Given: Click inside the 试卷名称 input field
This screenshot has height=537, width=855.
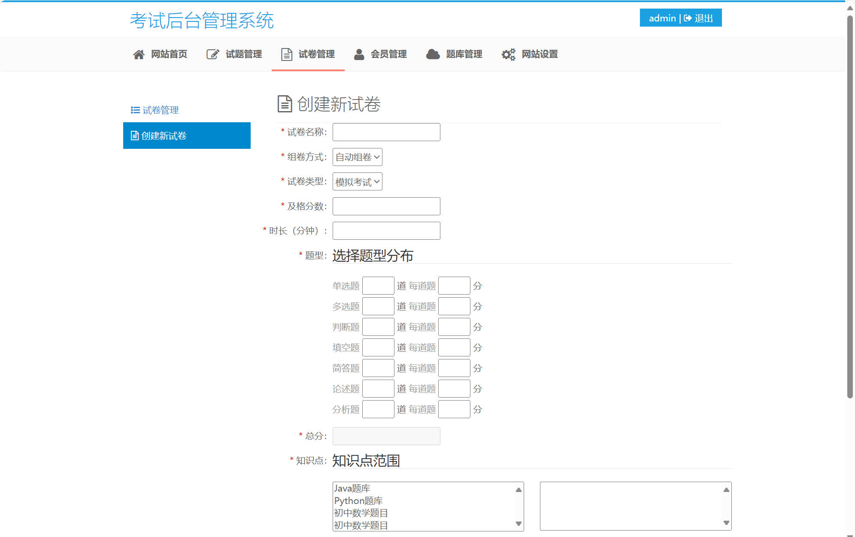Looking at the screenshot, I should pyautogui.click(x=386, y=132).
